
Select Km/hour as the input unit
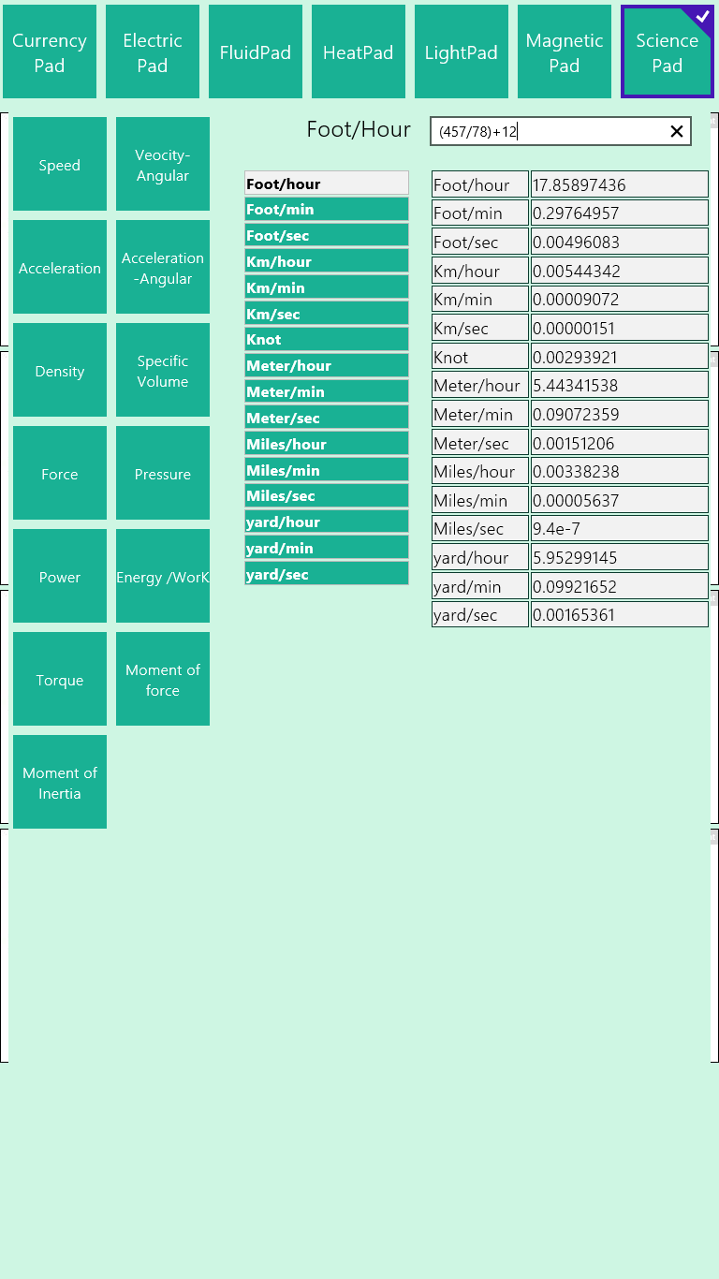[326, 261]
